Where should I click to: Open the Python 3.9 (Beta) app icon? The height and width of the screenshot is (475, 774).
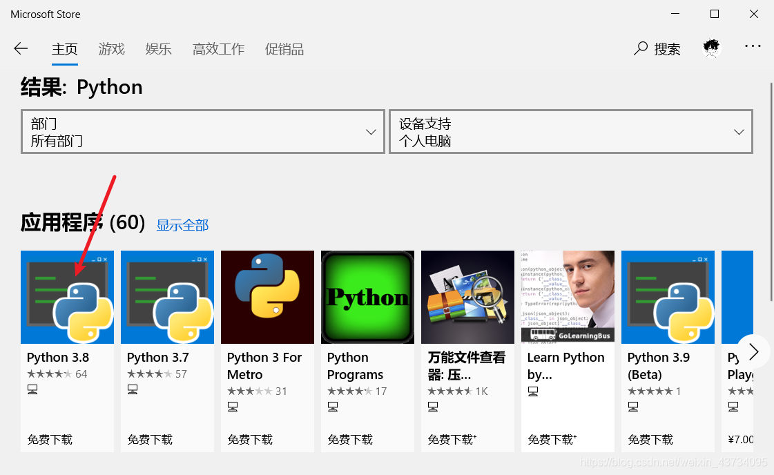click(668, 298)
